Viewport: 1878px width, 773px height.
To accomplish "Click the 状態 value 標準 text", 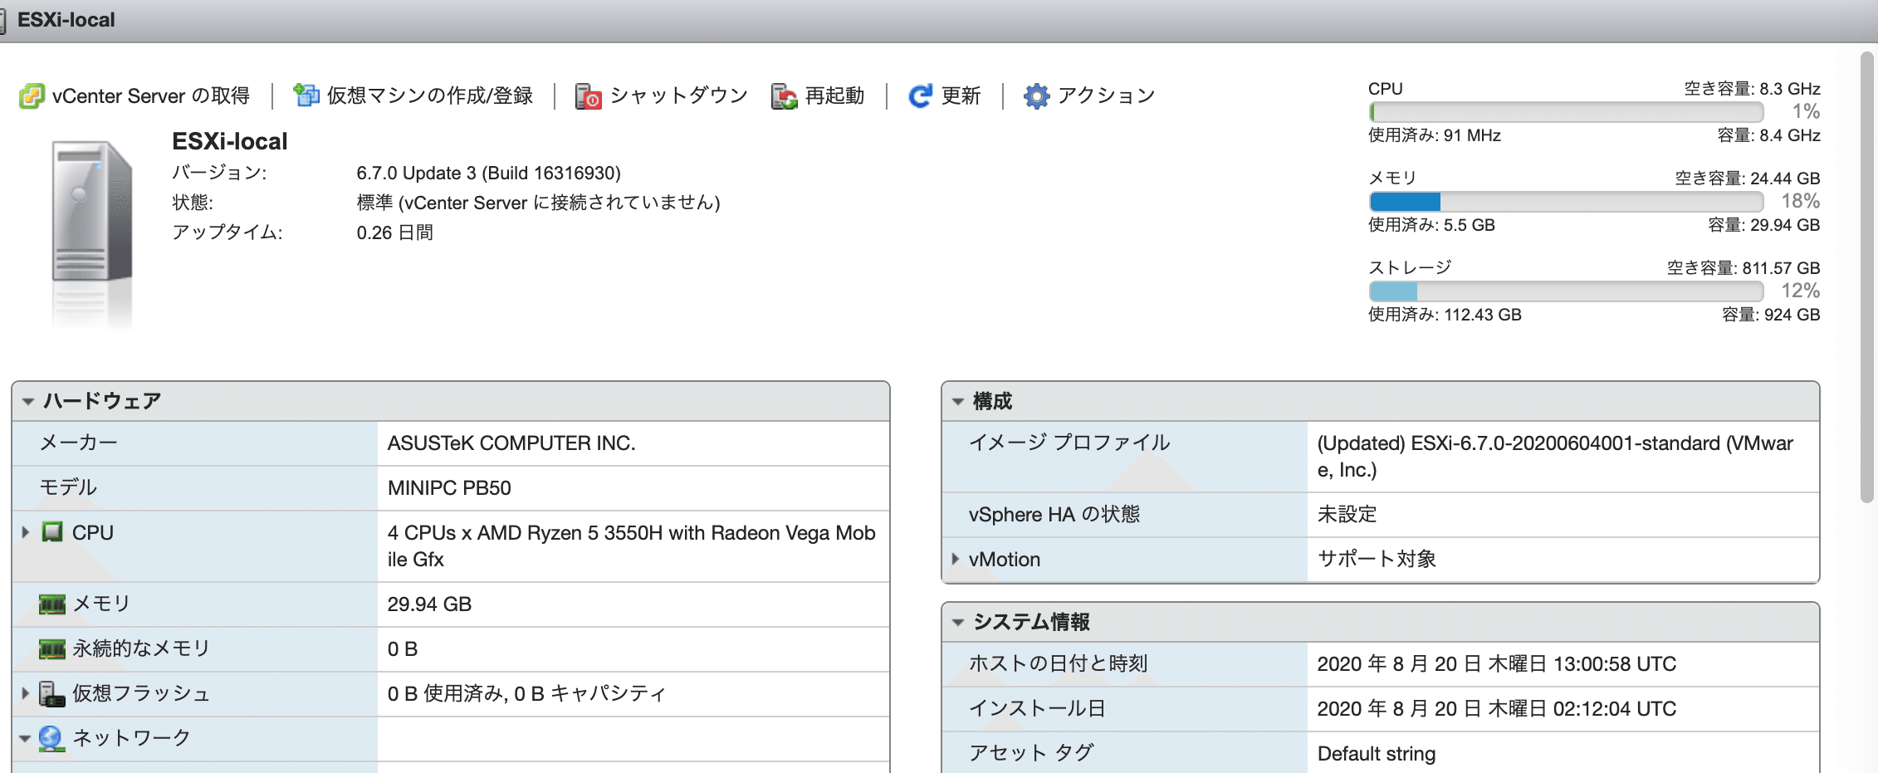I will 538,203.
